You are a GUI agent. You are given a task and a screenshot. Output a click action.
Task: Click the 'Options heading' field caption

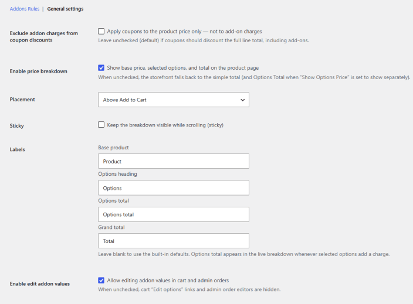point(117,174)
